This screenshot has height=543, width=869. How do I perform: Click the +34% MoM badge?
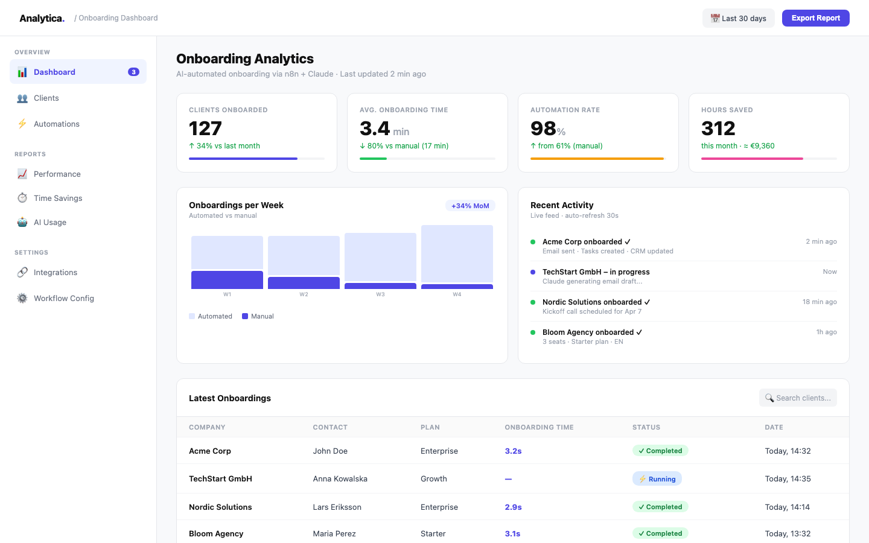point(470,206)
